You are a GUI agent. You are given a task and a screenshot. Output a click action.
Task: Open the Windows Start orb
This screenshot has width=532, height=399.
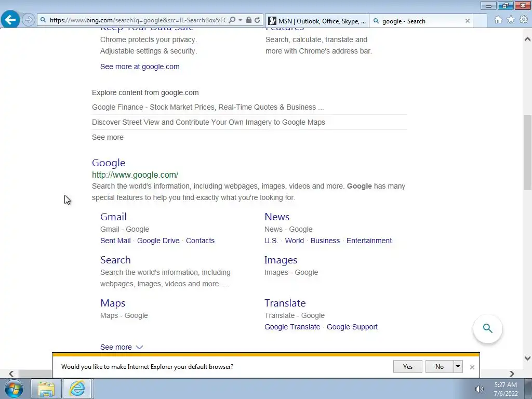pyautogui.click(x=14, y=389)
